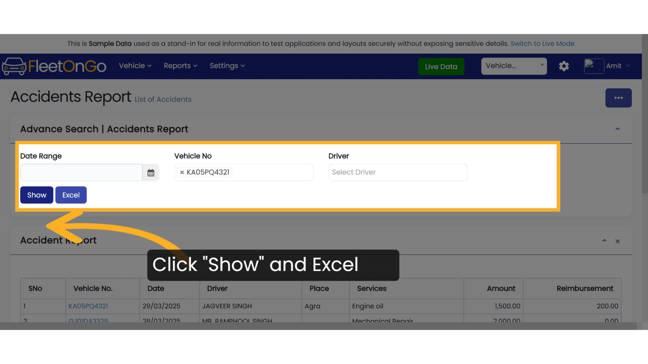Click the Amount column header
The width and height of the screenshot is (648, 364).
click(493, 289)
